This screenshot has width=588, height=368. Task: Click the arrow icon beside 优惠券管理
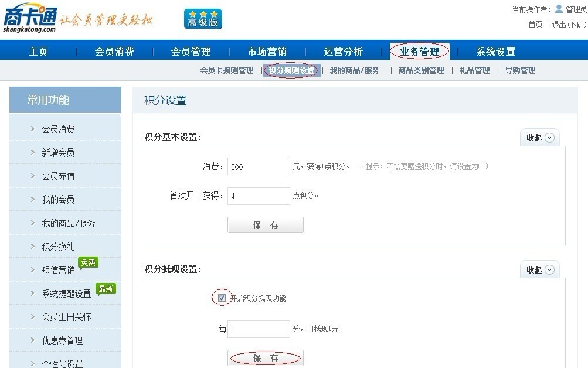(33, 340)
